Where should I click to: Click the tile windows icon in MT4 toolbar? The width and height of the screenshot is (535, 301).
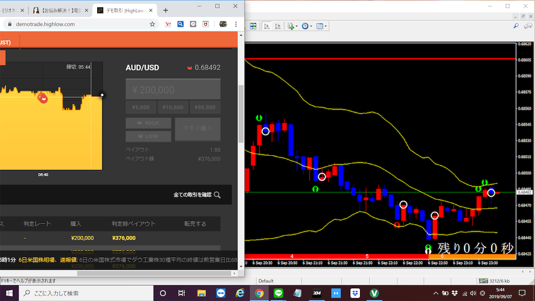tap(253, 26)
